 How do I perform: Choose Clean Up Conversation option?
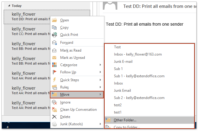(78, 110)
